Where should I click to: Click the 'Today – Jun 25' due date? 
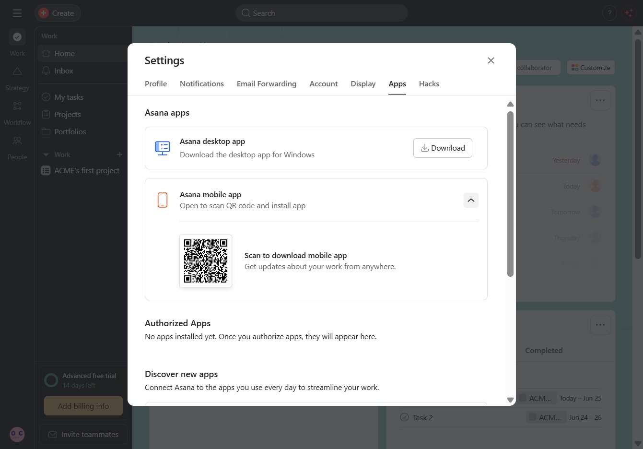[580, 398]
